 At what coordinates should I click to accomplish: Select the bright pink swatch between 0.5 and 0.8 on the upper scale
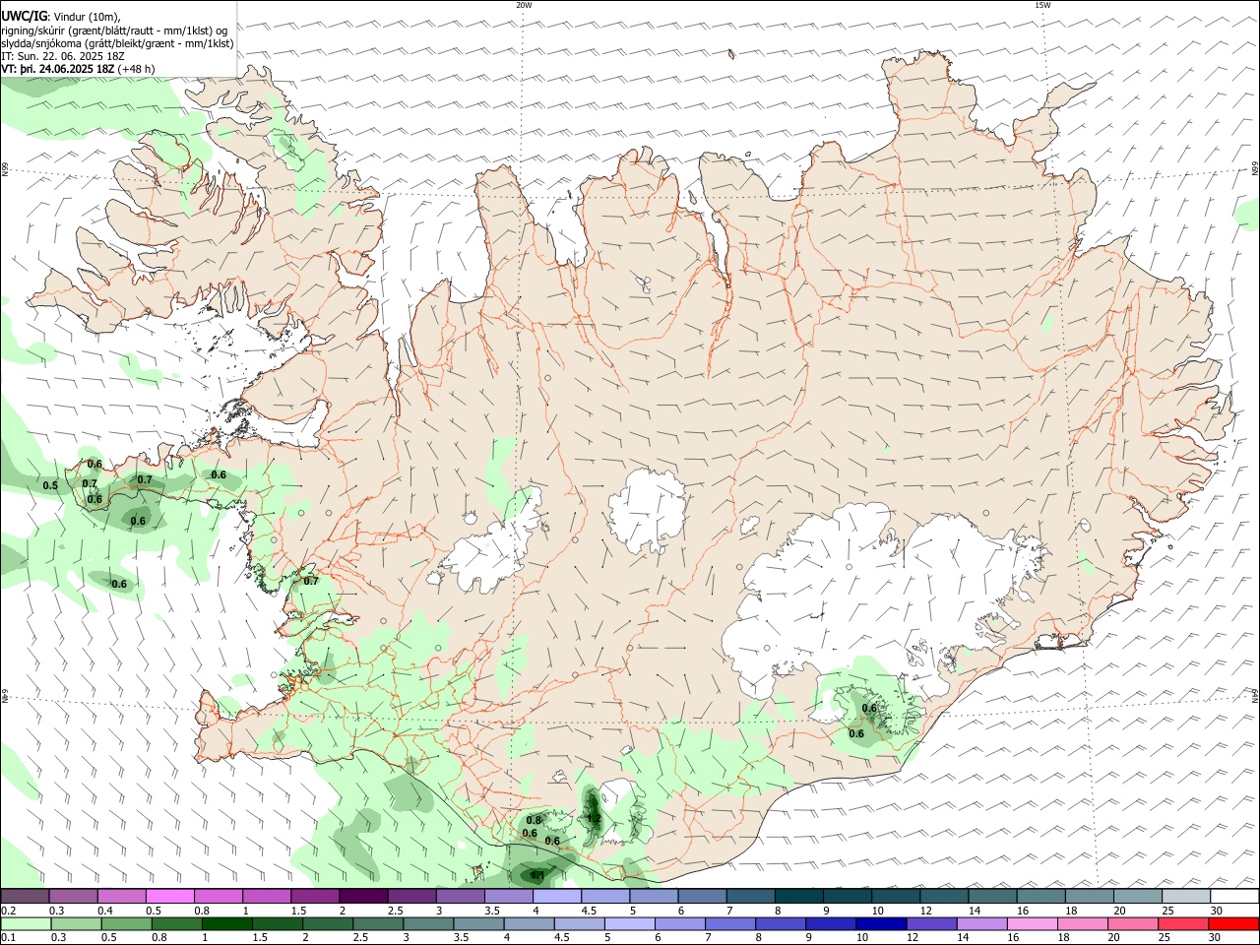coord(169,897)
